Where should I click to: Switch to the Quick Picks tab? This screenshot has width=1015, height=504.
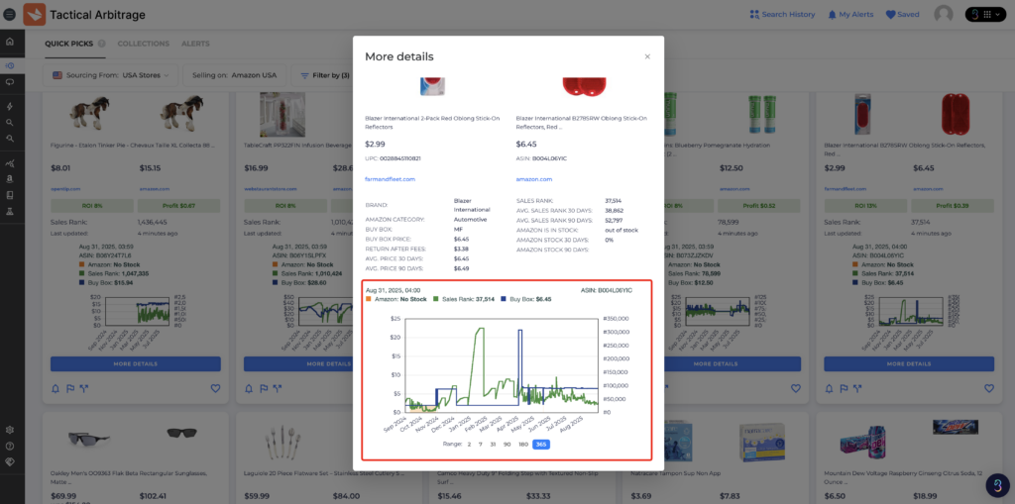click(x=69, y=44)
